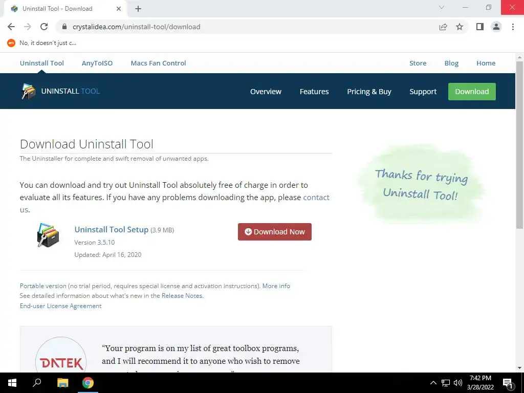
Task: Open the 'No, it doesn't just c...' bookmark
Action: tap(42, 43)
